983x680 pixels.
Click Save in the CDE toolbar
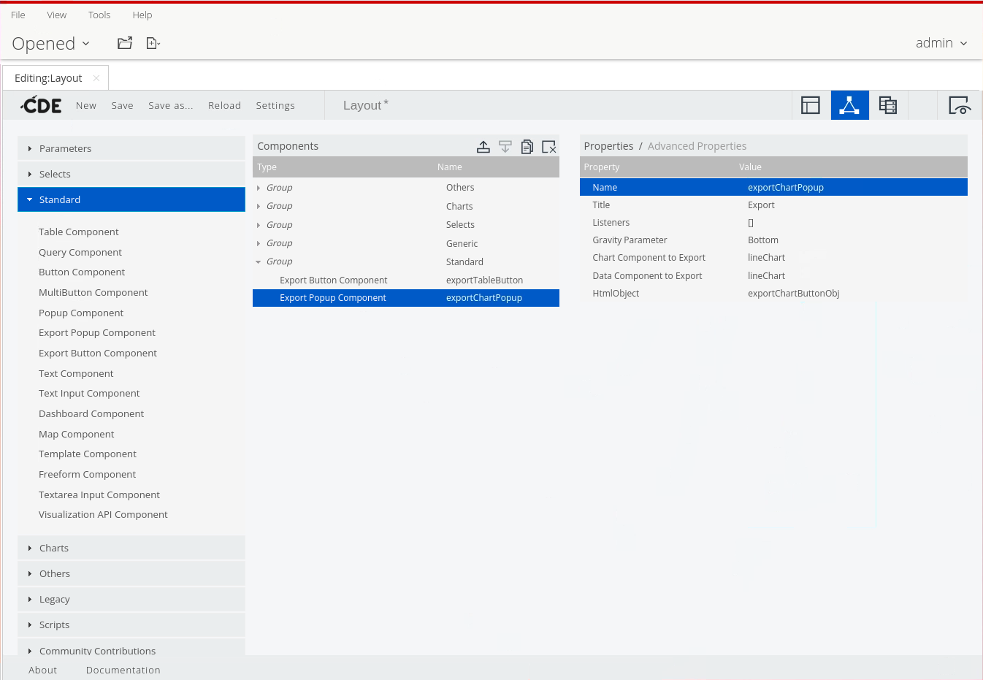122,105
